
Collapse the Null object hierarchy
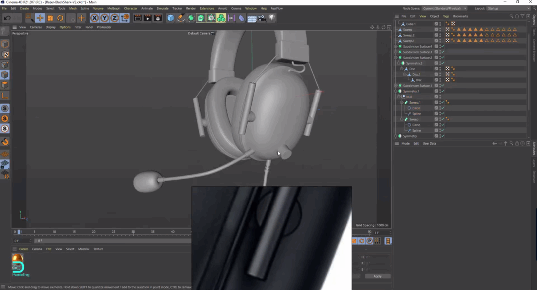pos(398,97)
